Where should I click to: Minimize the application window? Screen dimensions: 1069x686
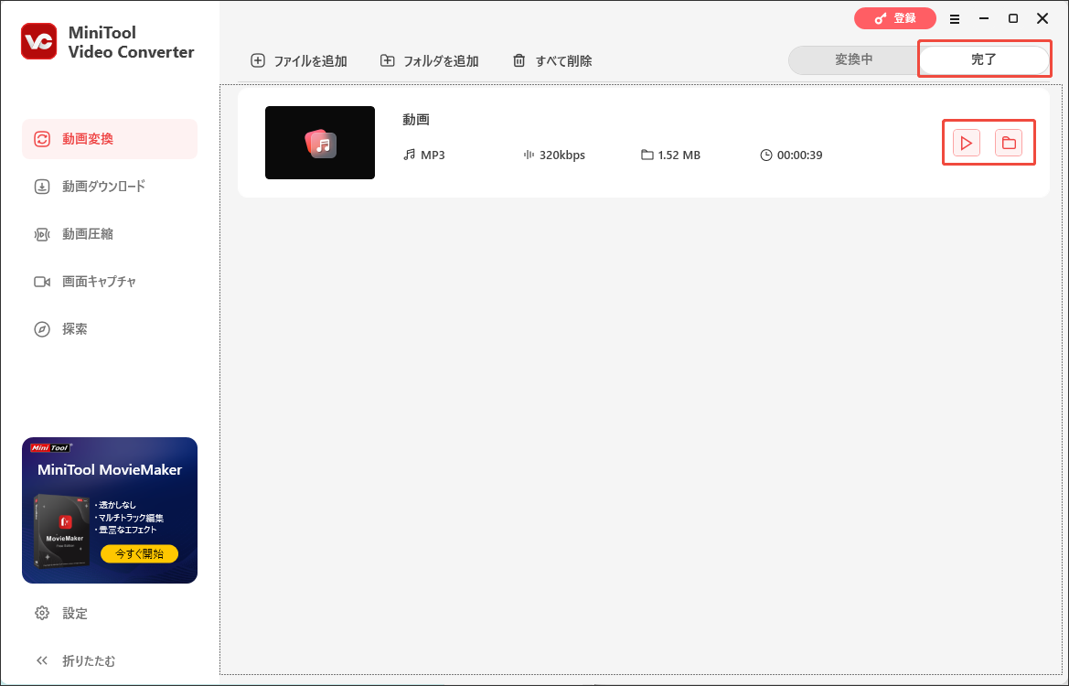(984, 18)
